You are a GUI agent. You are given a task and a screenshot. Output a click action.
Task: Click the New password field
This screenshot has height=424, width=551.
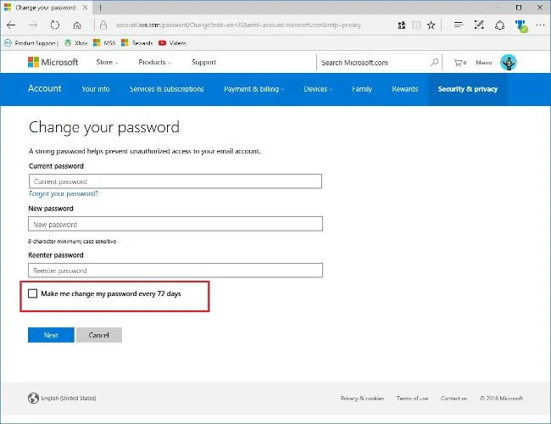(x=175, y=224)
